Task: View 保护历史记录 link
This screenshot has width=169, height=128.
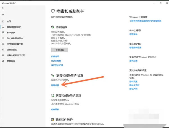Action: 57,65
